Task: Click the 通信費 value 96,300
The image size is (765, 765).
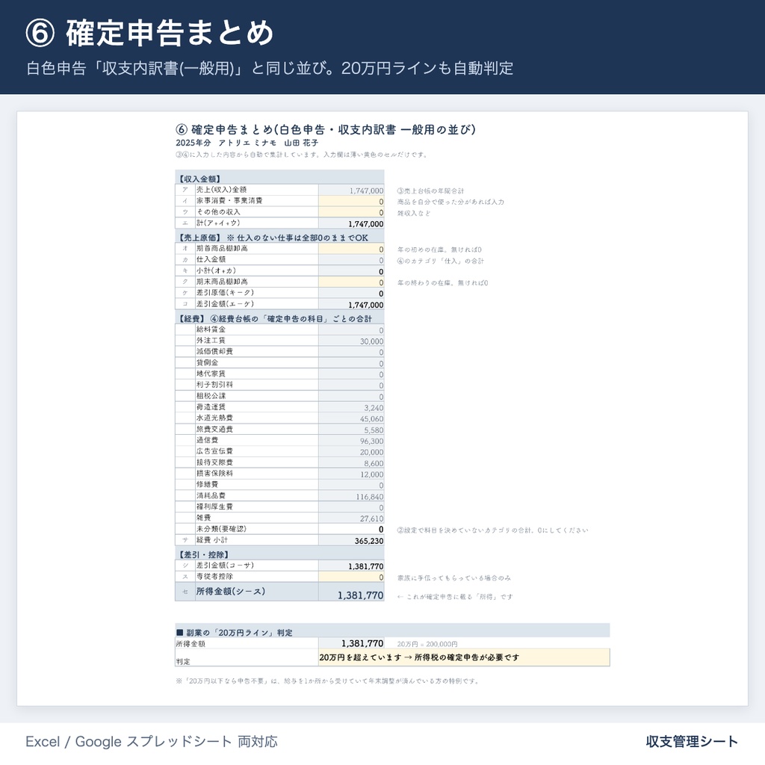Action: (x=372, y=441)
